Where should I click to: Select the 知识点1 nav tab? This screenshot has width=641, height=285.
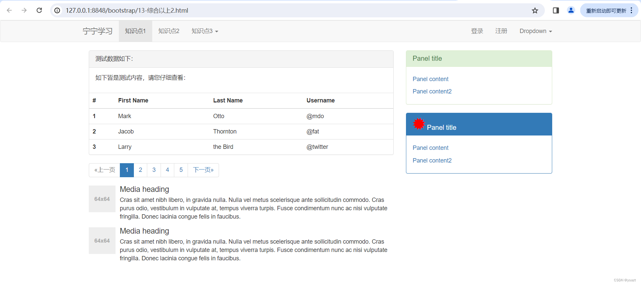click(135, 31)
